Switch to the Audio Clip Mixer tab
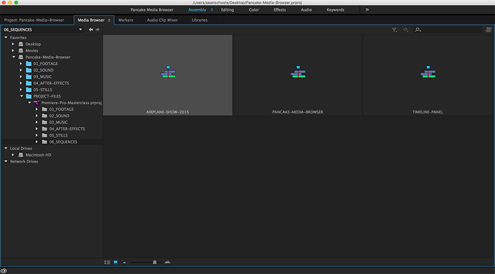The height and width of the screenshot is (274, 495). [163, 20]
